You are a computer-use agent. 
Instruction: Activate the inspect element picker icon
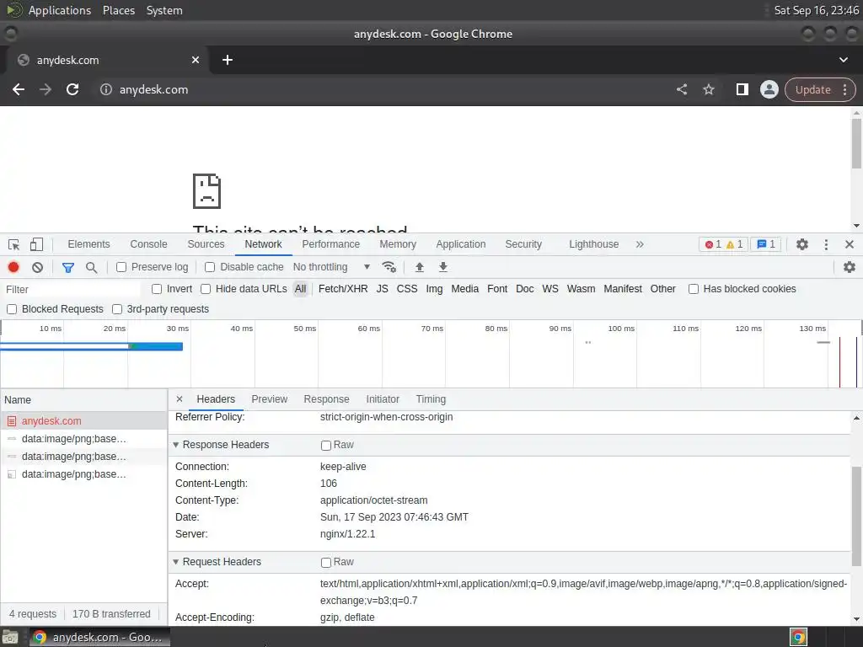pyautogui.click(x=13, y=244)
